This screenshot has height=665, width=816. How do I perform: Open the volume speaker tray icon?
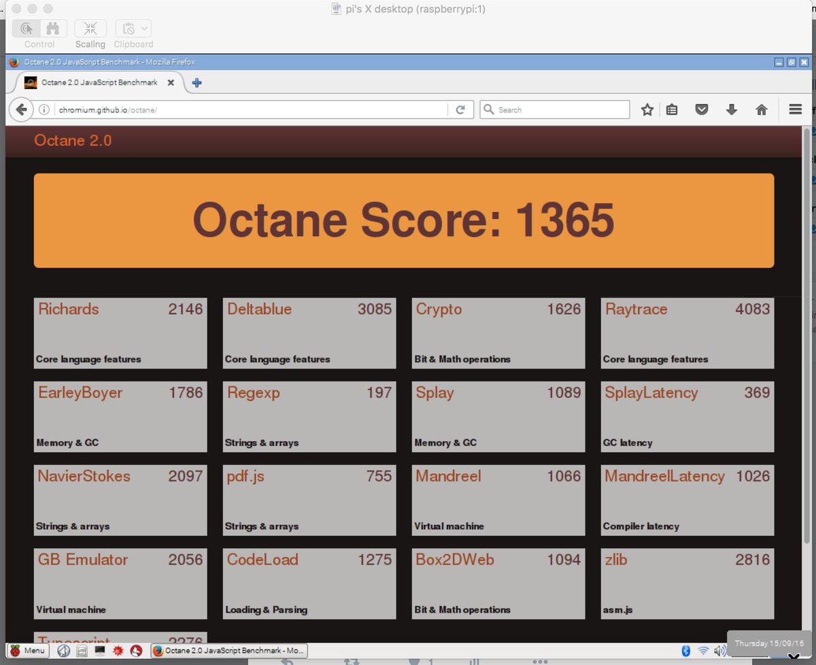coord(720,651)
